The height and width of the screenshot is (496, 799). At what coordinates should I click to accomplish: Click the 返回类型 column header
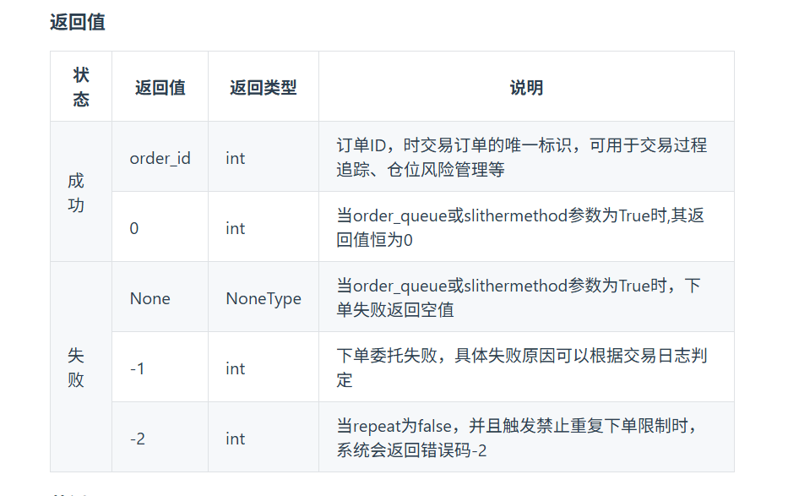263,88
